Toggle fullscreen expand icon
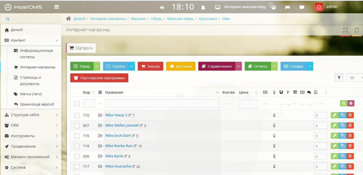The image size is (363, 175). (x=345, y=30)
